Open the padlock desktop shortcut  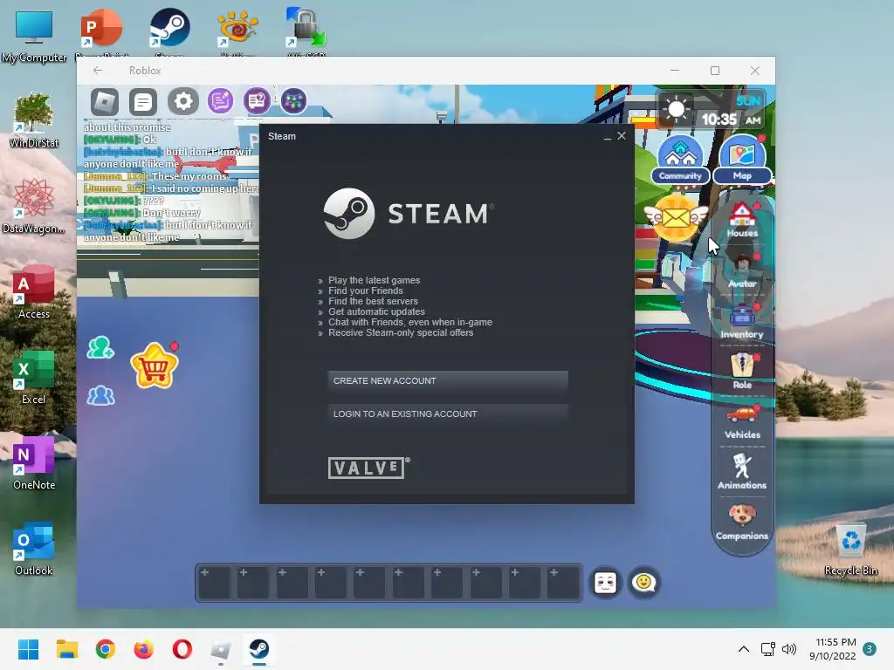coord(306,31)
